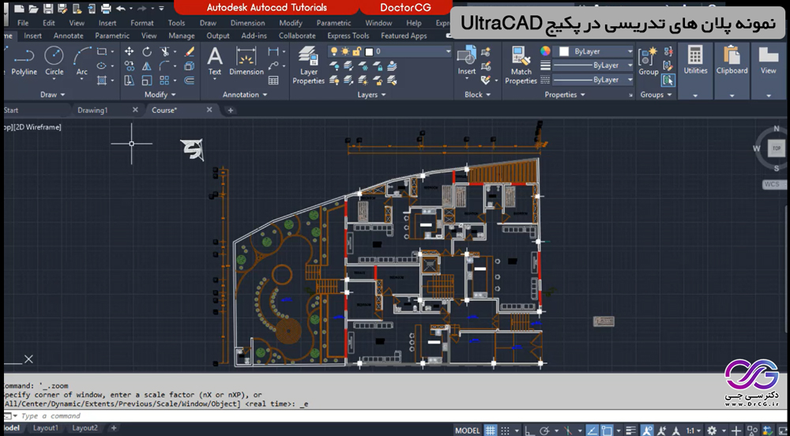Expand the Draw panel dropdown
This screenshot has width=790, height=436.
pyautogui.click(x=52, y=95)
